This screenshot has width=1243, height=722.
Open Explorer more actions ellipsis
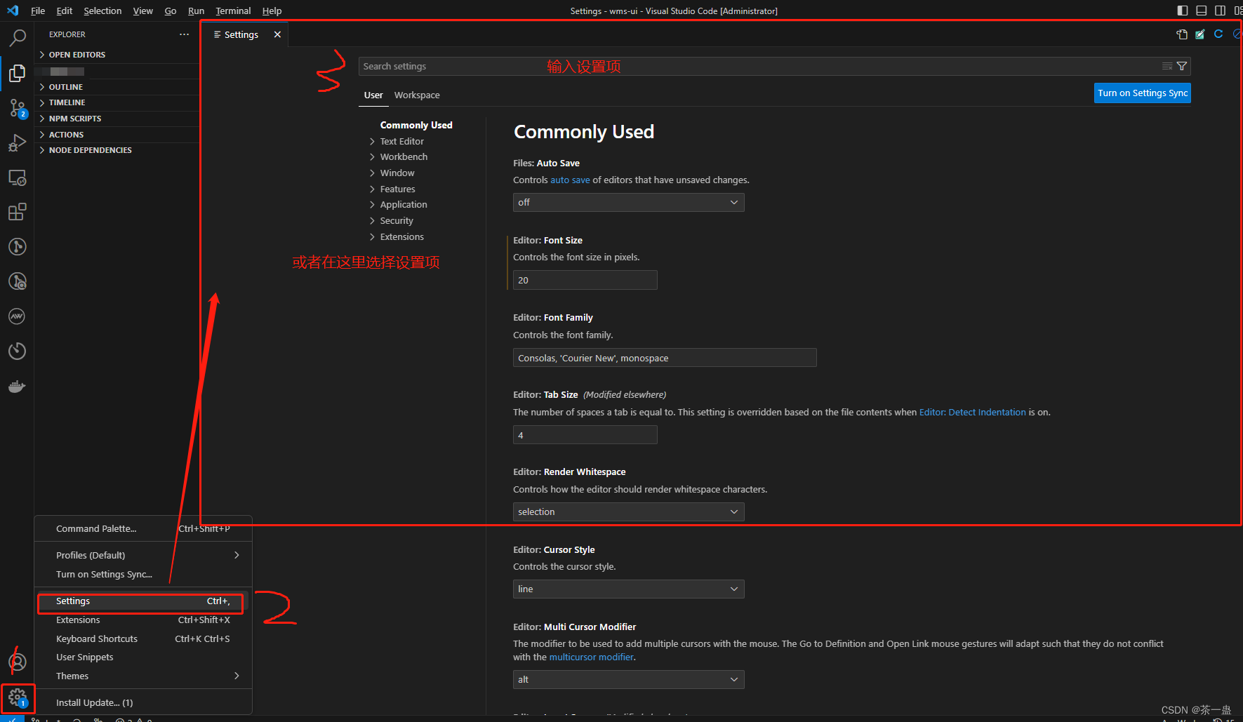coord(184,34)
